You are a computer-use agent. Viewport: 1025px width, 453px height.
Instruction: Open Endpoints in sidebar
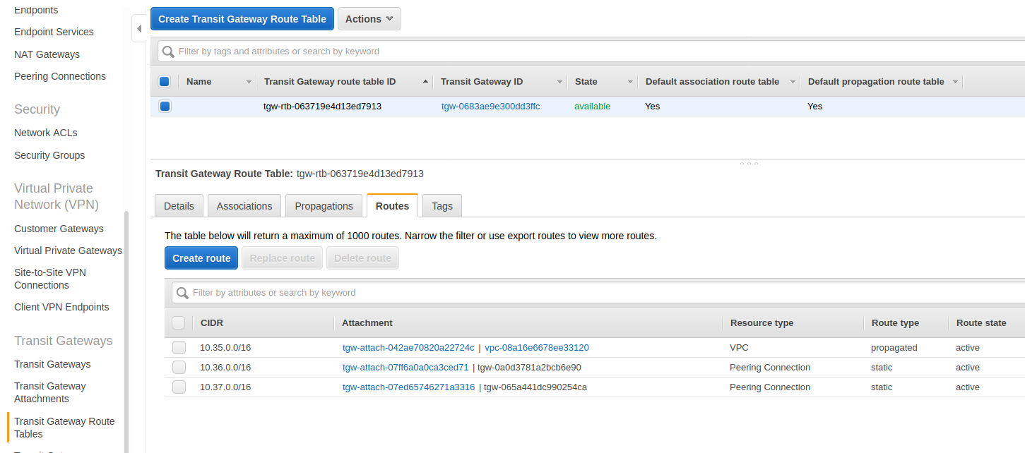(36, 10)
